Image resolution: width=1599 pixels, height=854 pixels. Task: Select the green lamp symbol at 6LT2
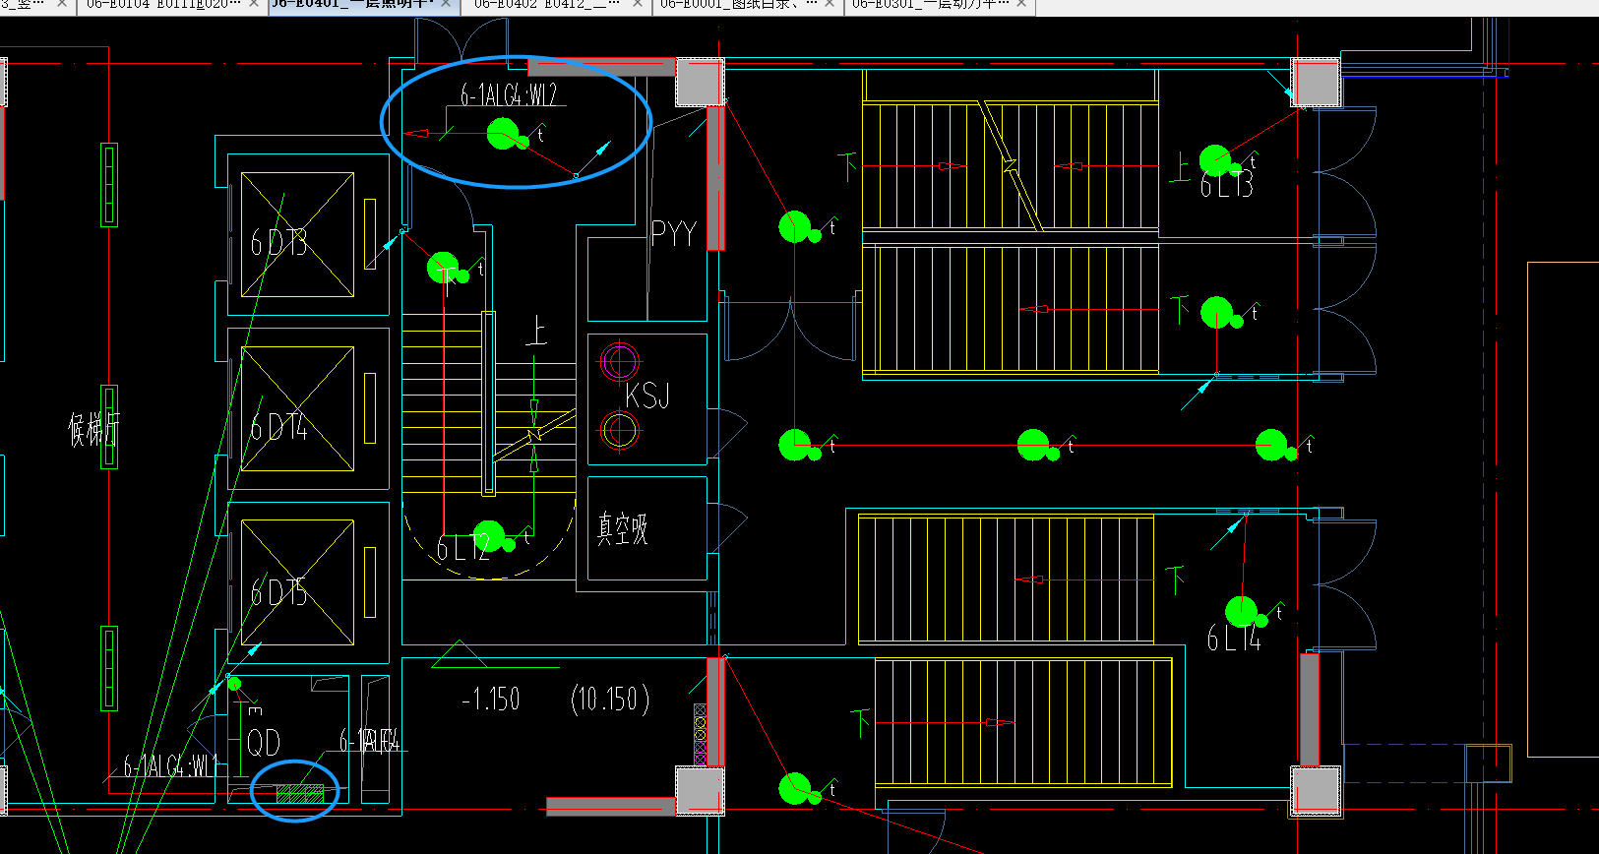489,537
